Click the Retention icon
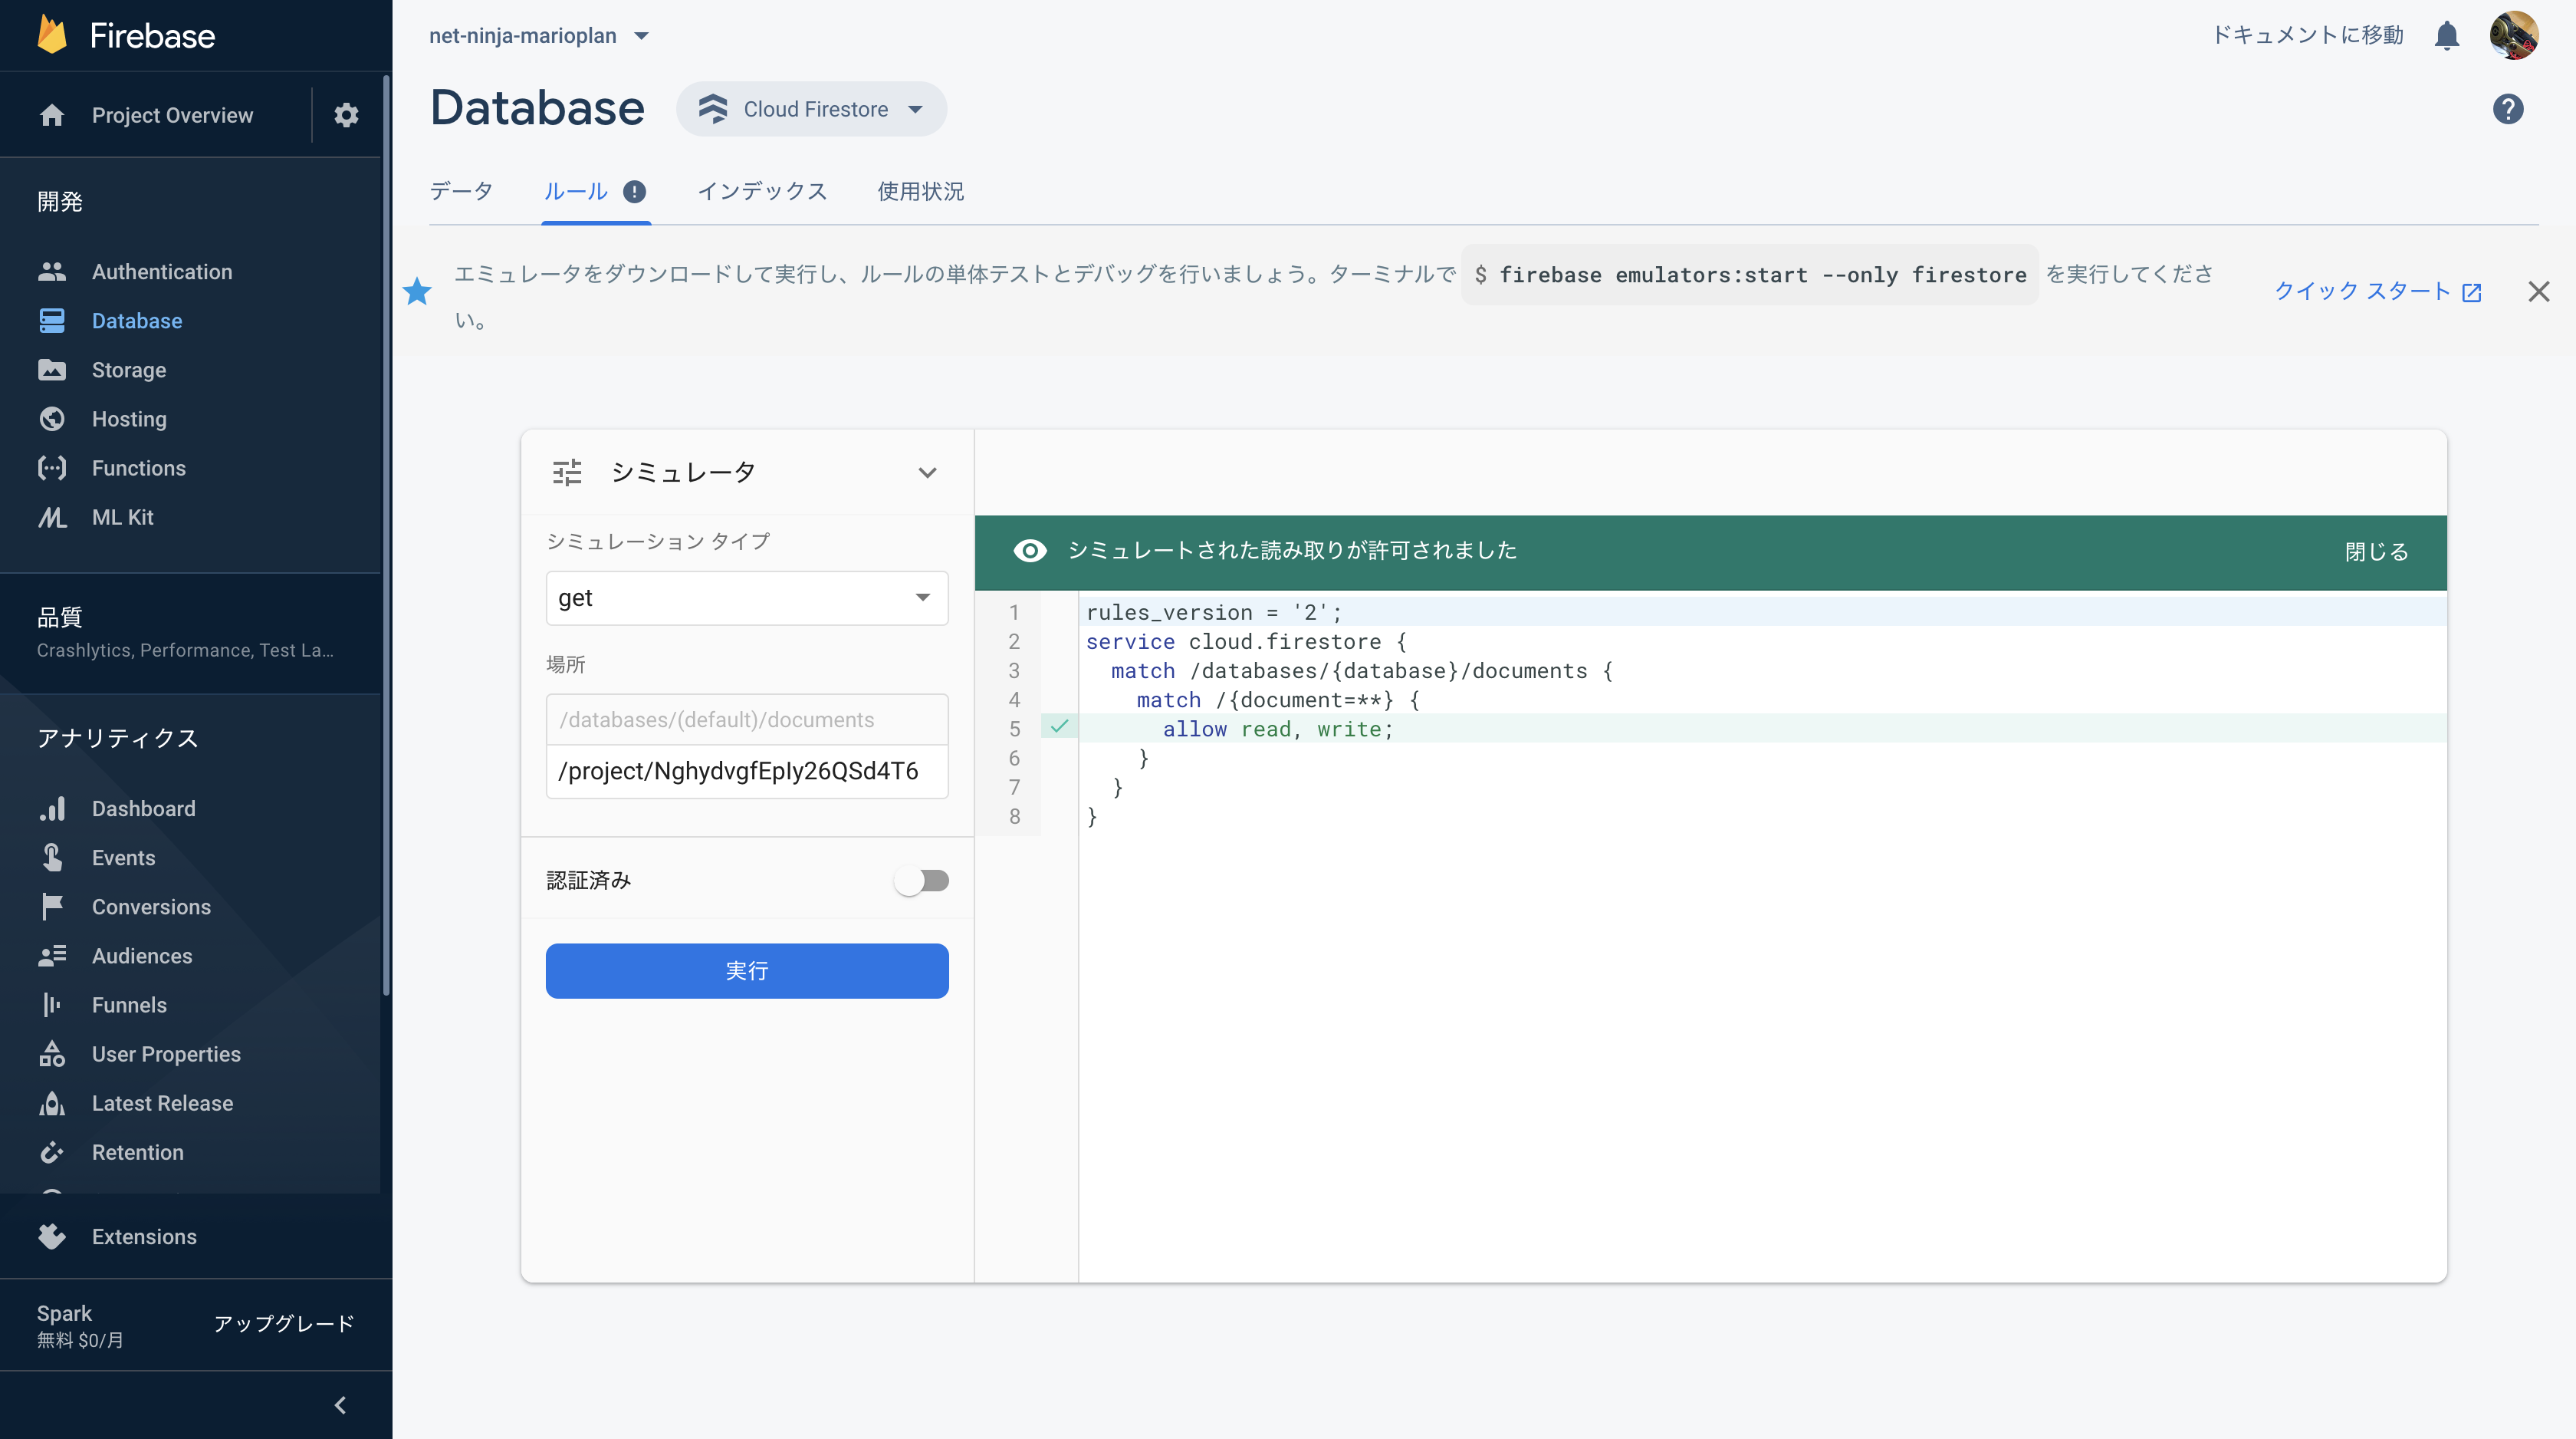 [52, 1152]
